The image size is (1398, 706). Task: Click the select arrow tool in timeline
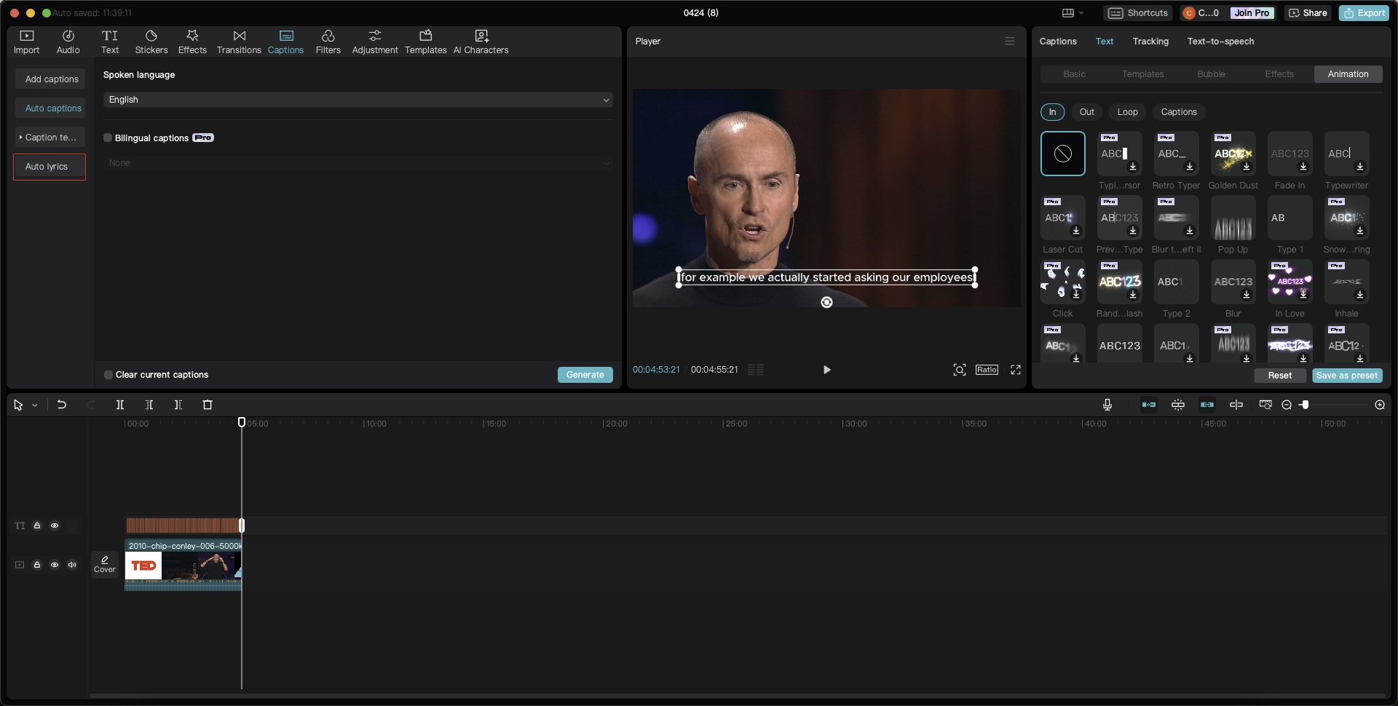18,405
